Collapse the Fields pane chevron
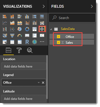 [x=92, y=6]
